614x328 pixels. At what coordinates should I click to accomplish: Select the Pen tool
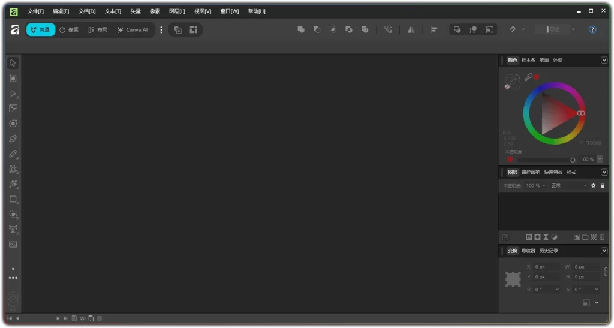13,139
